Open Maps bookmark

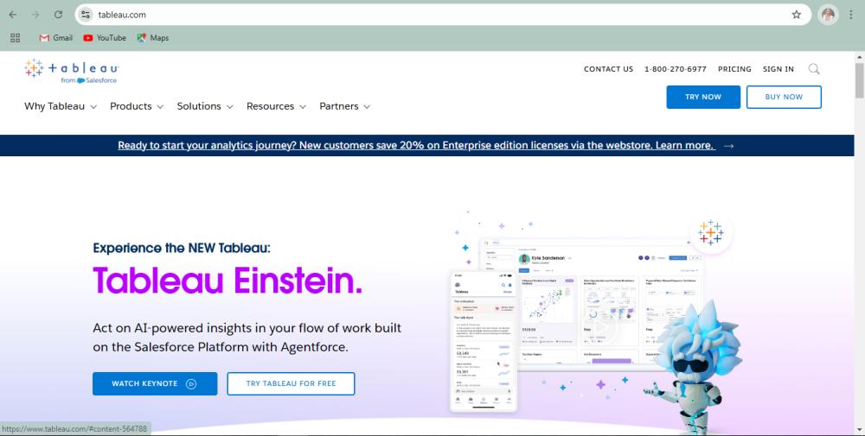click(x=153, y=38)
